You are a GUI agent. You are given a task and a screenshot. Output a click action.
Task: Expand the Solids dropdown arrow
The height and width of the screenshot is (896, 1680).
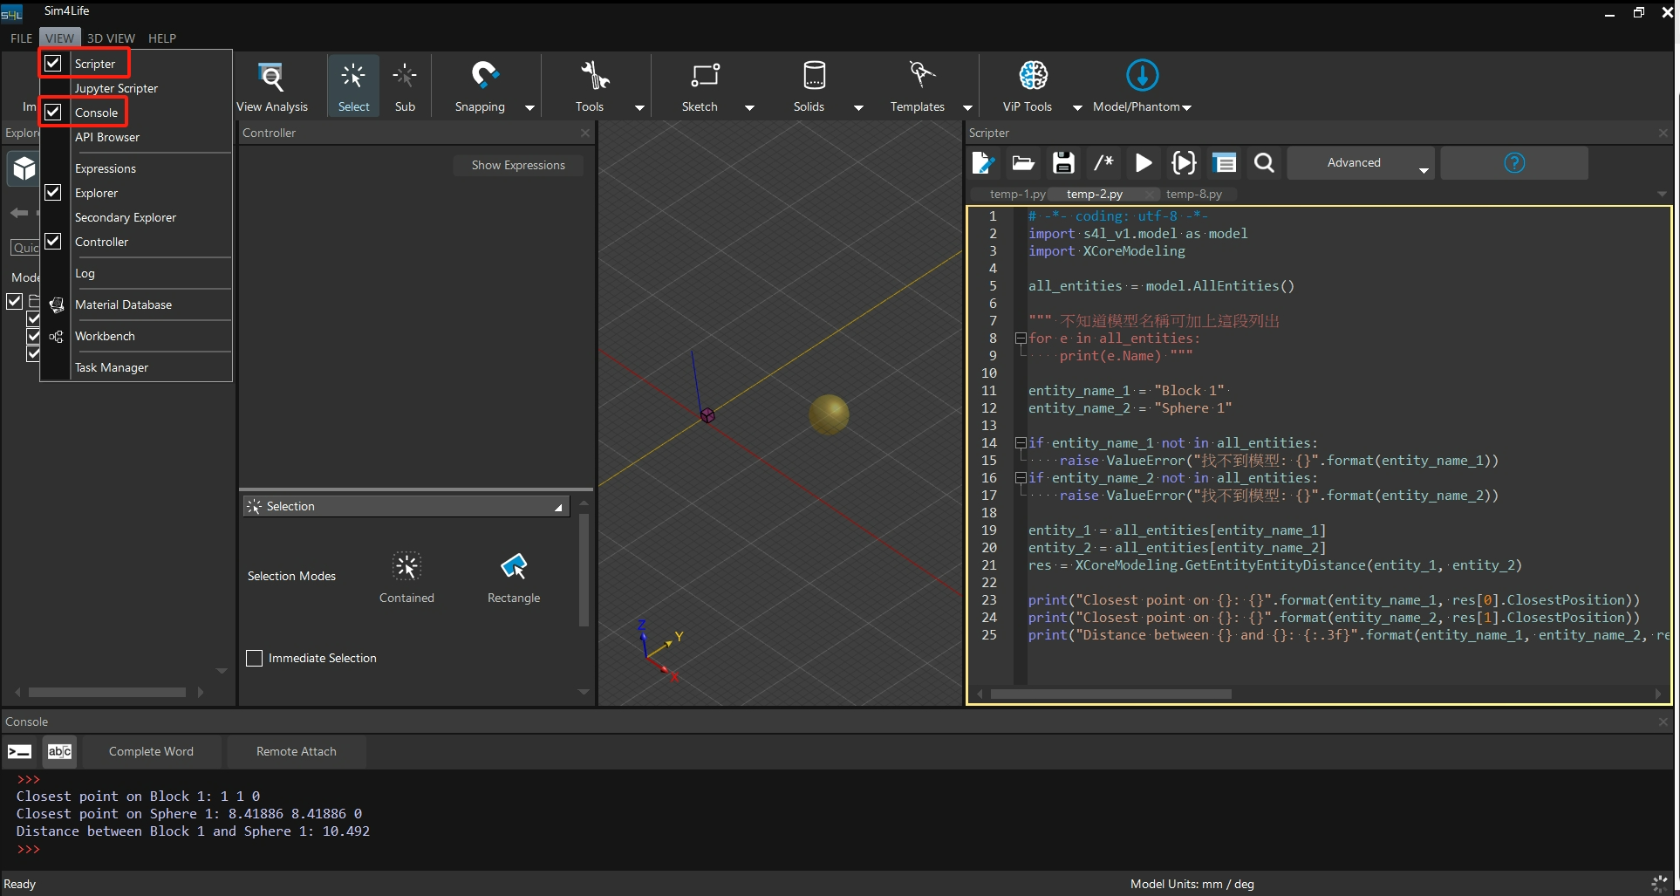858,107
